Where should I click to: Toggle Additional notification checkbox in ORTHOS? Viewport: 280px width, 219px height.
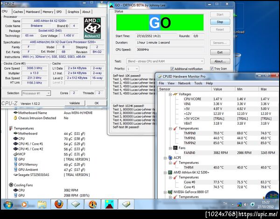point(172,69)
